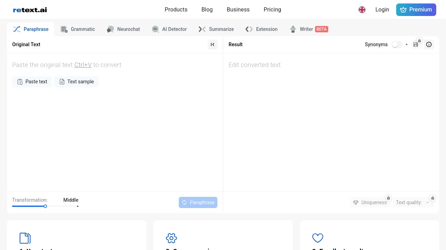The image size is (446, 250).
Task: Switch to the Neurochat tab
Action: [x=123, y=29]
